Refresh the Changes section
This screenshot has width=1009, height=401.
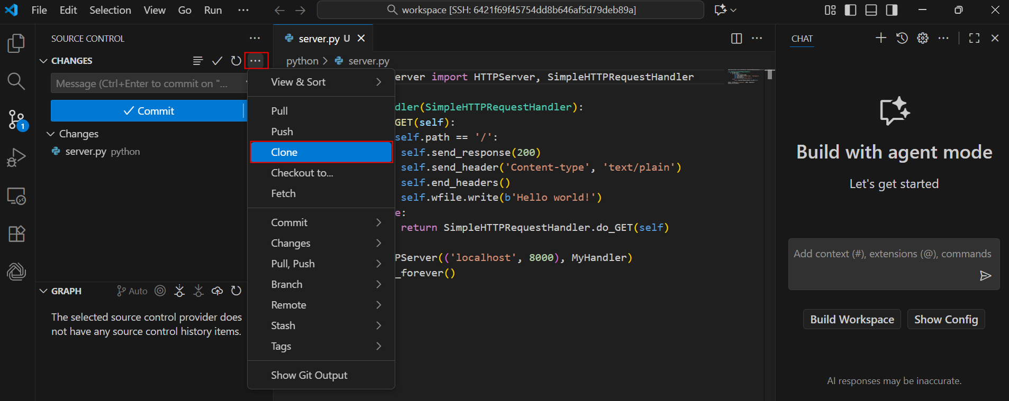236,61
